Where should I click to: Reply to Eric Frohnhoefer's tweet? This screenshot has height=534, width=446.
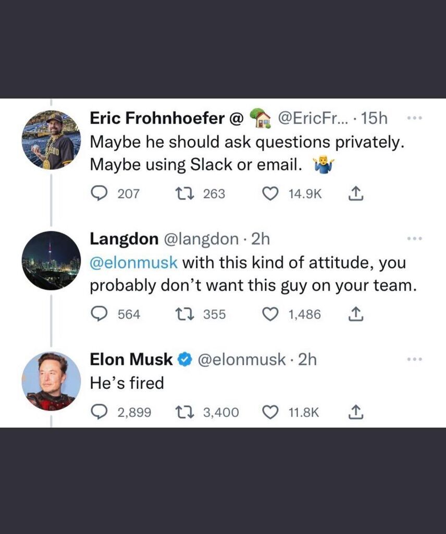click(99, 194)
